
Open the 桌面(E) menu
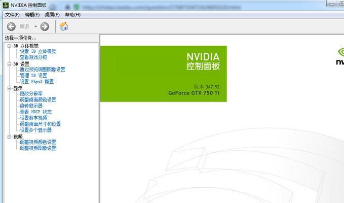point(52,15)
